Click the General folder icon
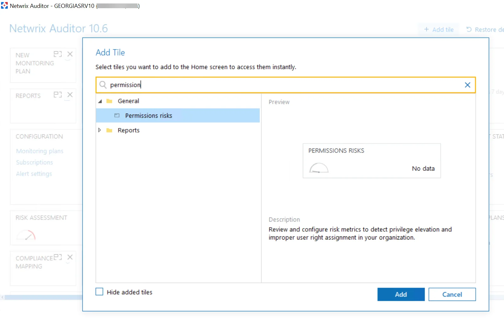504x321 pixels. [x=109, y=101]
